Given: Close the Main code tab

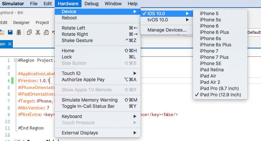Looking at the screenshot, I should point(10,44).
